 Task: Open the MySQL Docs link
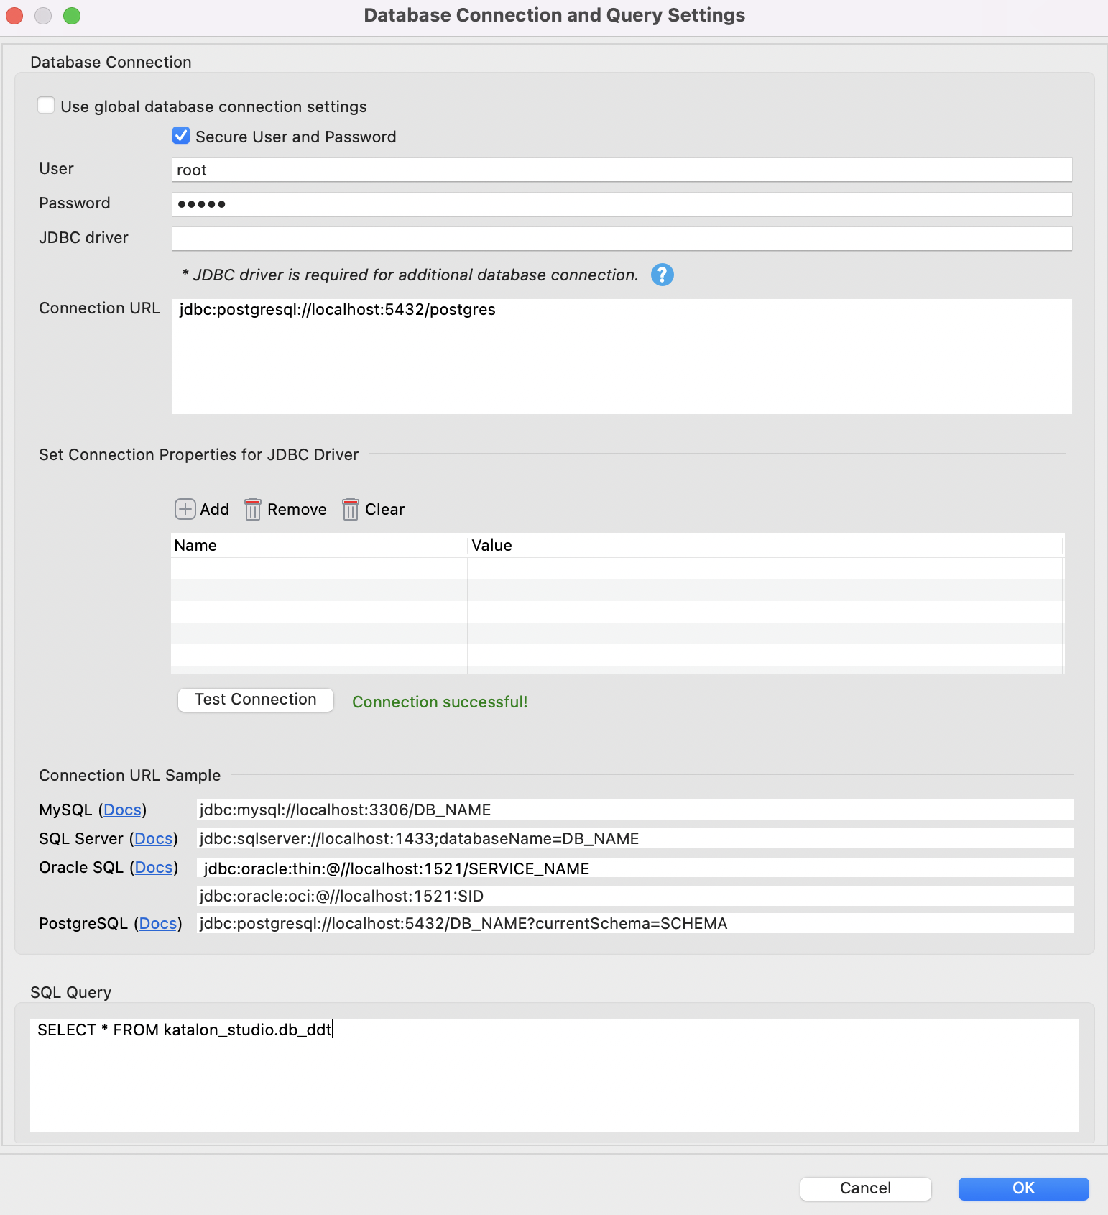pos(123,810)
